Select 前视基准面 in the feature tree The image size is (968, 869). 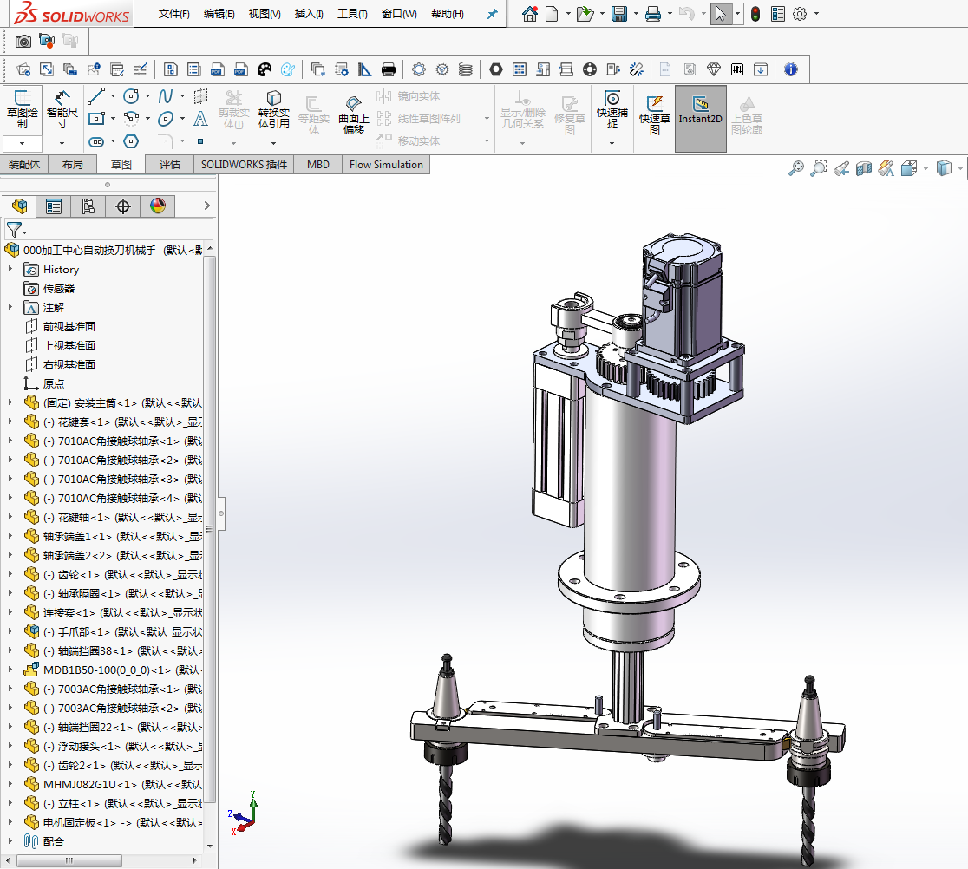point(69,327)
